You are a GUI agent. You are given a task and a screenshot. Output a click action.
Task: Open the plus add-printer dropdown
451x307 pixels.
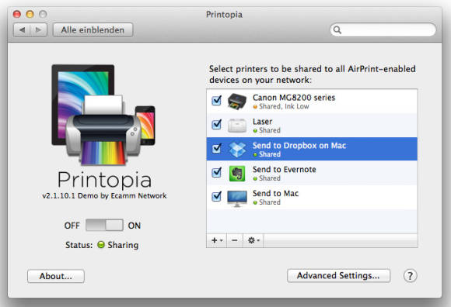217,240
